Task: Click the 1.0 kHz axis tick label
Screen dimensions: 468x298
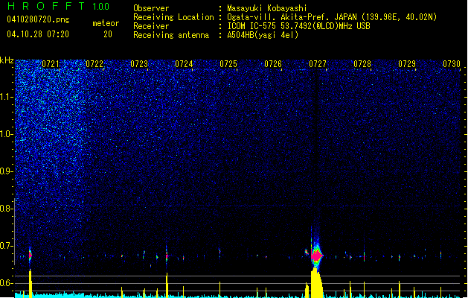Action: pos(6,134)
